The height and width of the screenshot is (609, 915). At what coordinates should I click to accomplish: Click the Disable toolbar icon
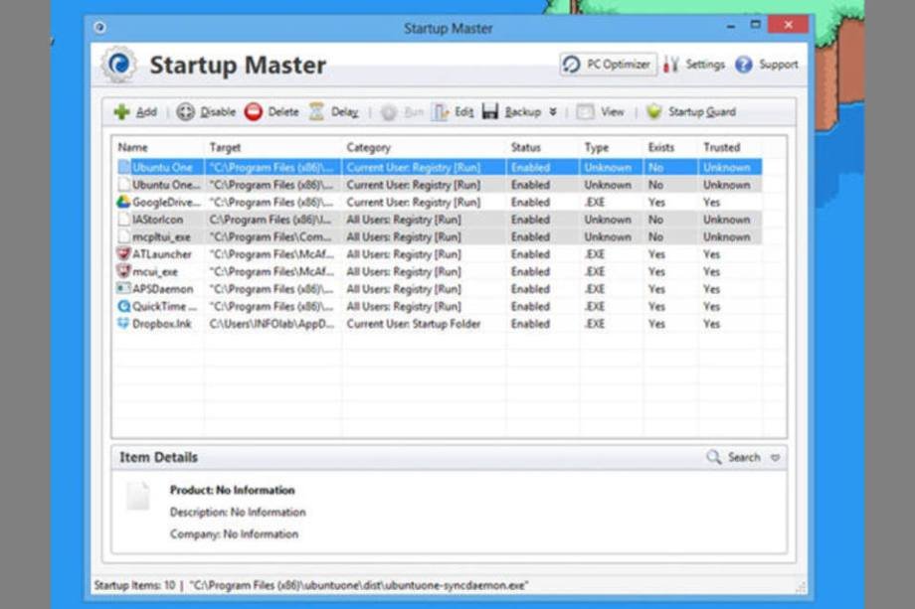(186, 112)
